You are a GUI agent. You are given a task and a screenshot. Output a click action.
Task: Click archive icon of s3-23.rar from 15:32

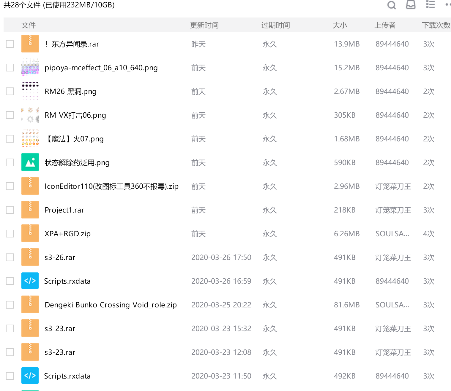click(x=30, y=328)
